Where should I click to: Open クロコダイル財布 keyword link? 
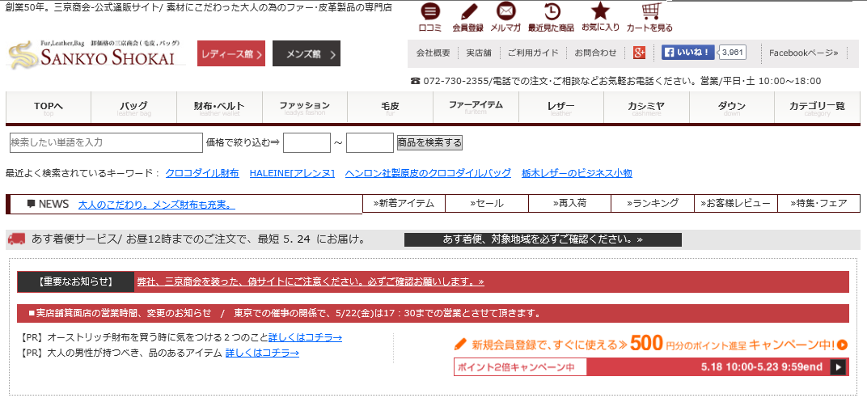point(202,173)
